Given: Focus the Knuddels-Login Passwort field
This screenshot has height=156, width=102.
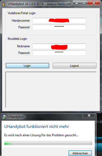Looking at the screenshot, I should (59, 53).
